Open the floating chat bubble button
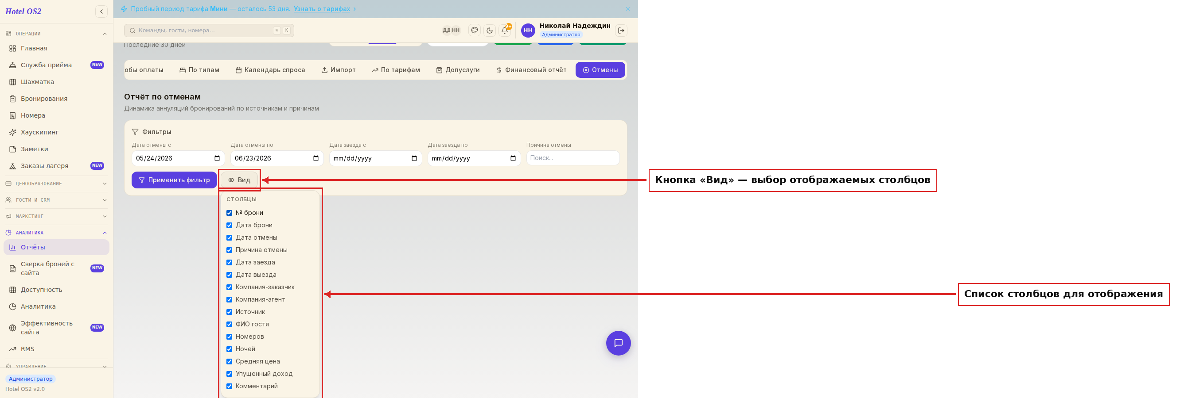Viewport: 1180px width, 398px height. tap(619, 343)
